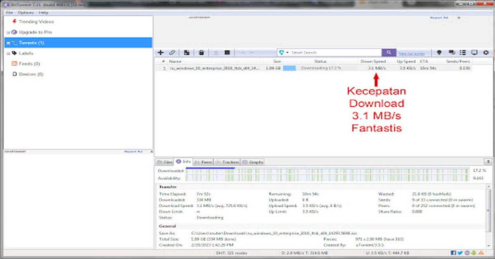Add a new torrent with the plus icon
The width and height of the screenshot is (495, 259).
(x=160, y=52)
